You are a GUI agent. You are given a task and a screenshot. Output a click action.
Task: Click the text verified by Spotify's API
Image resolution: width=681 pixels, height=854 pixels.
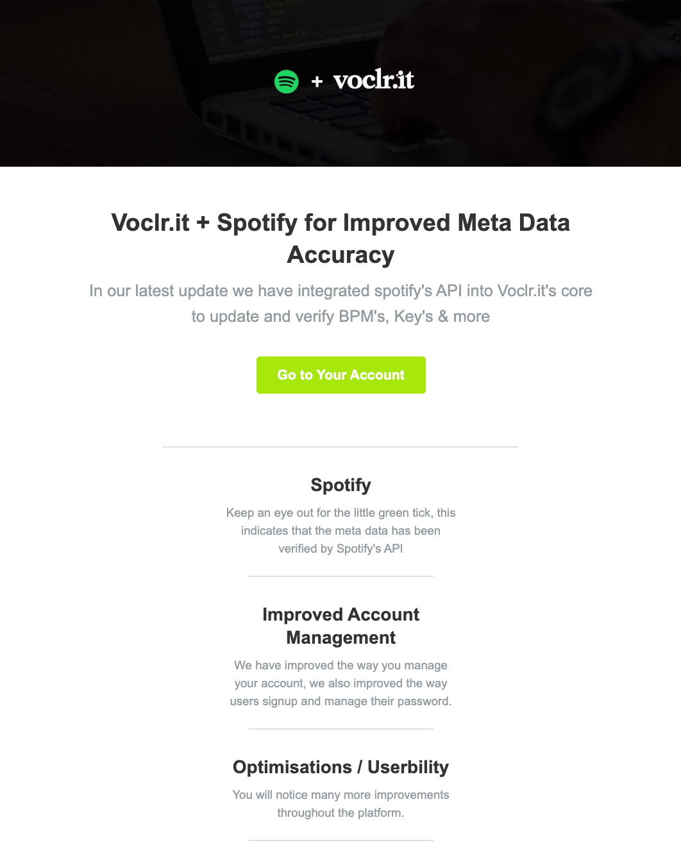[x=340, y=549]
